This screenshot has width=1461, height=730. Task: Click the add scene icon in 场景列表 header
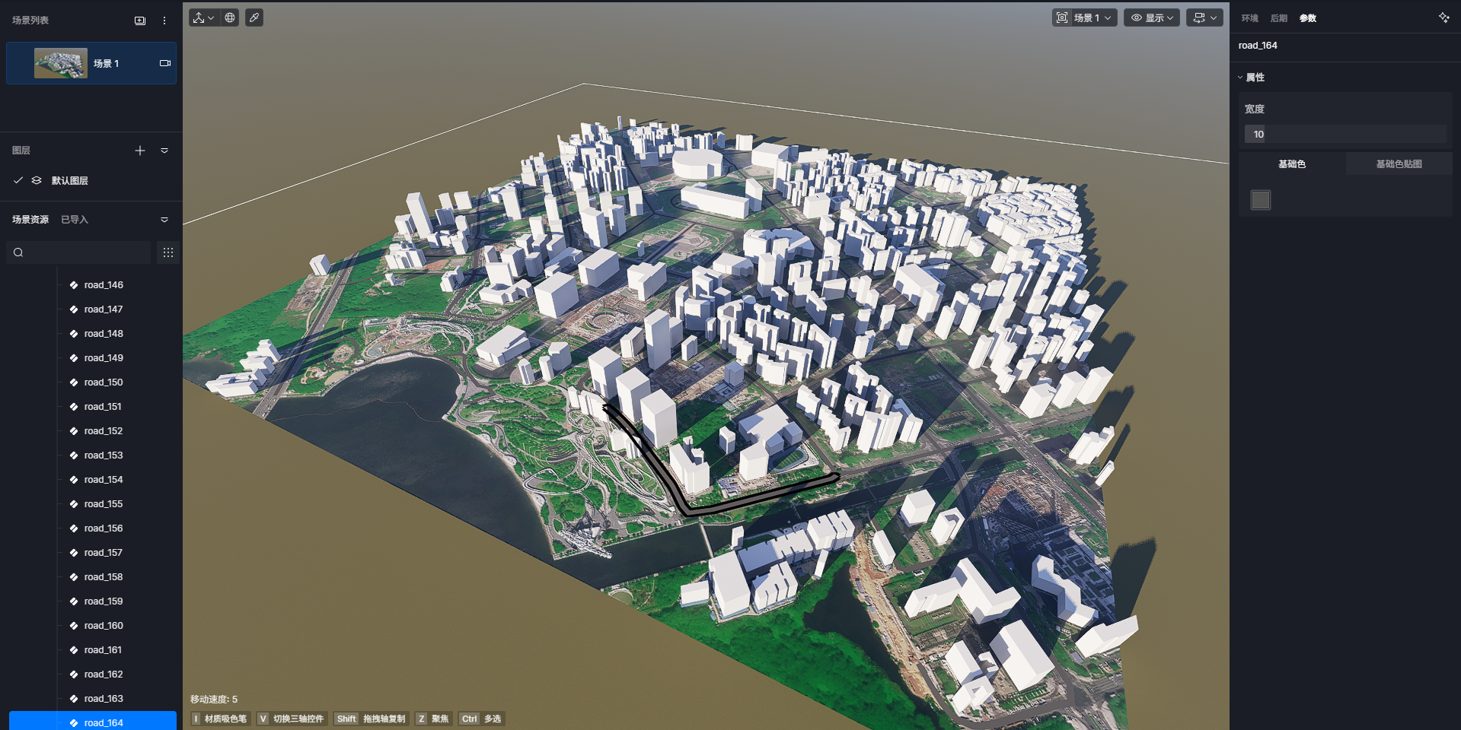[x=140, y=21]
